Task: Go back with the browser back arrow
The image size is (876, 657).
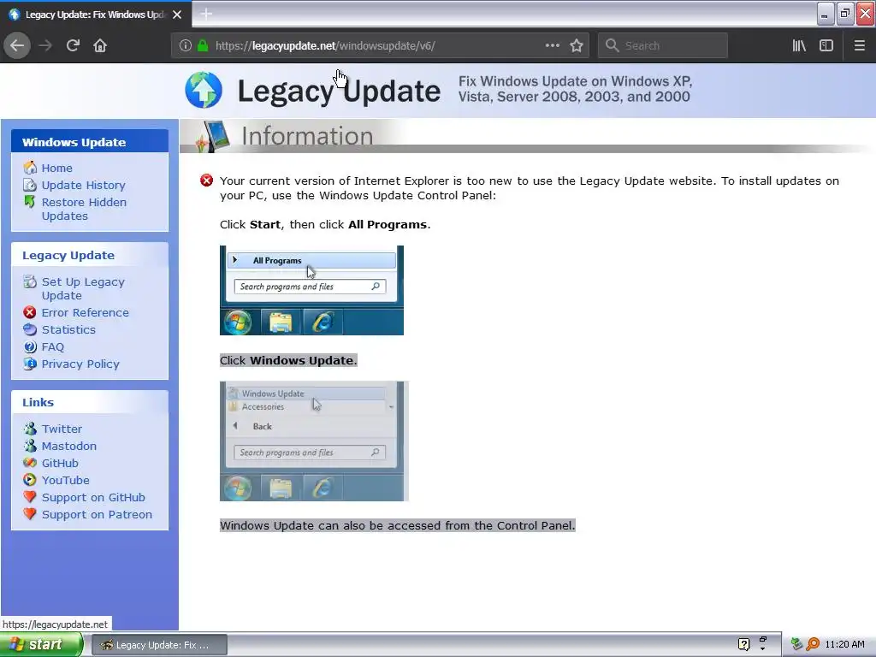Action: coord(17,46)
